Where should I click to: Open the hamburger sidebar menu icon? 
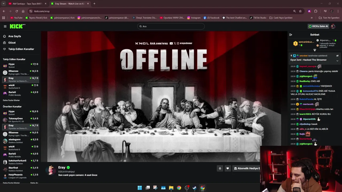pyautogui.click(x=5, y=26)
